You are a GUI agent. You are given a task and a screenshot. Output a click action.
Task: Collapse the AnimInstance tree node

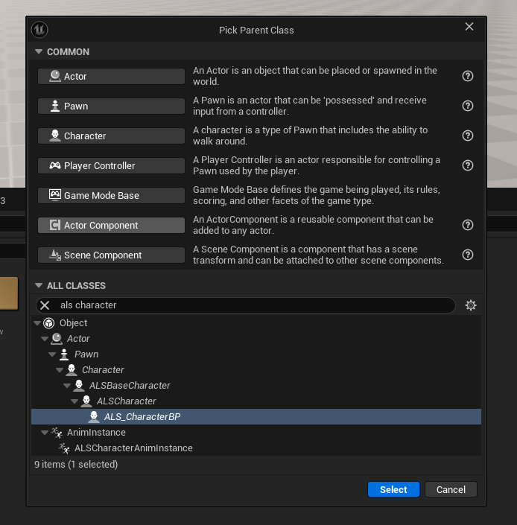pyautogui.click(x=45, y=432)
